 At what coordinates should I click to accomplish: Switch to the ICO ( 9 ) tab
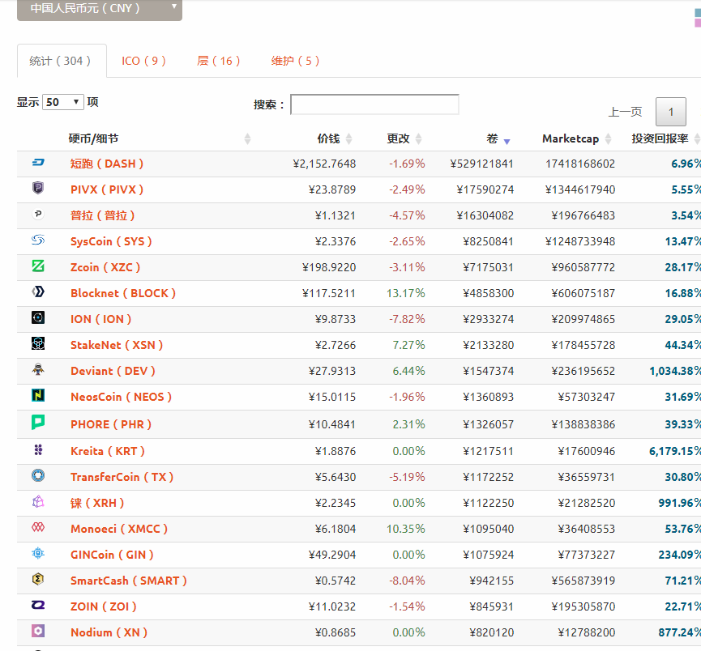pyautogui.click(x=144, y=61)
